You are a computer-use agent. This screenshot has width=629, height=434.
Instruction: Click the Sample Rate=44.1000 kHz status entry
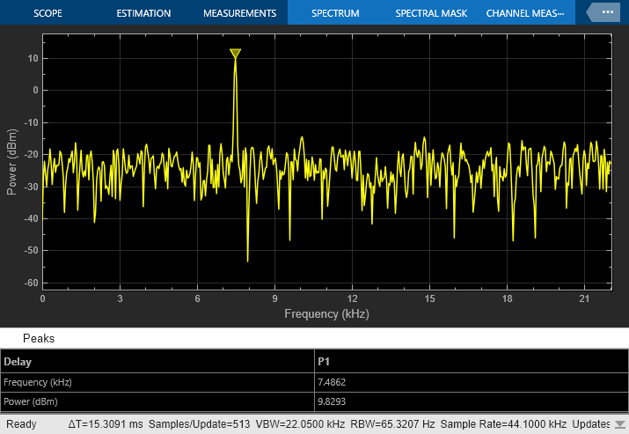click(503, 424)
